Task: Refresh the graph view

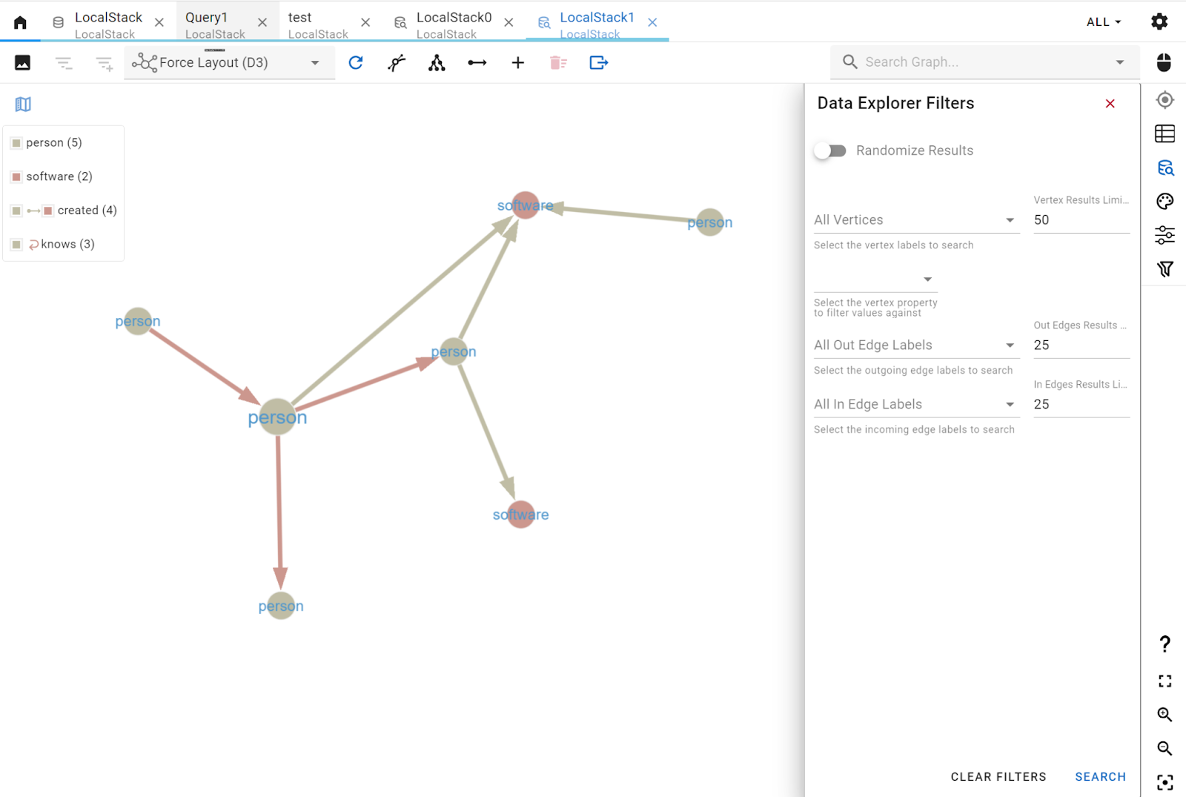Action: (x=355, y=62)
